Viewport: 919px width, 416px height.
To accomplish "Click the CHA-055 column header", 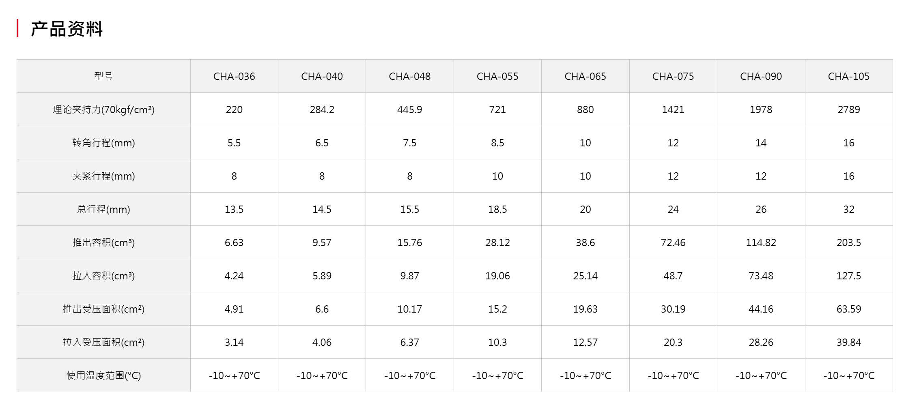I will point(497,76).
